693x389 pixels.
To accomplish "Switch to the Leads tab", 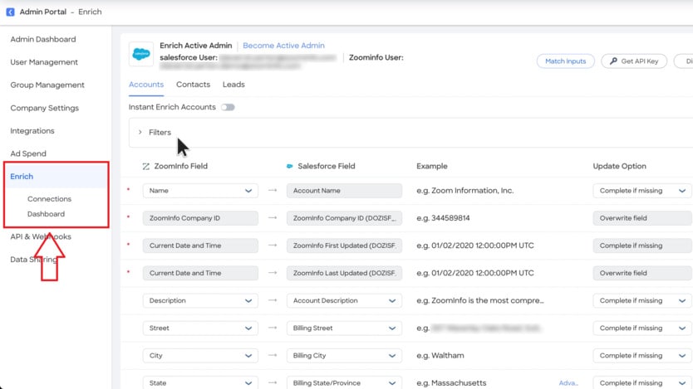I will (233, 85).
